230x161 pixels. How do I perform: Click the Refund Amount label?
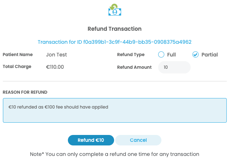[134, 67]
